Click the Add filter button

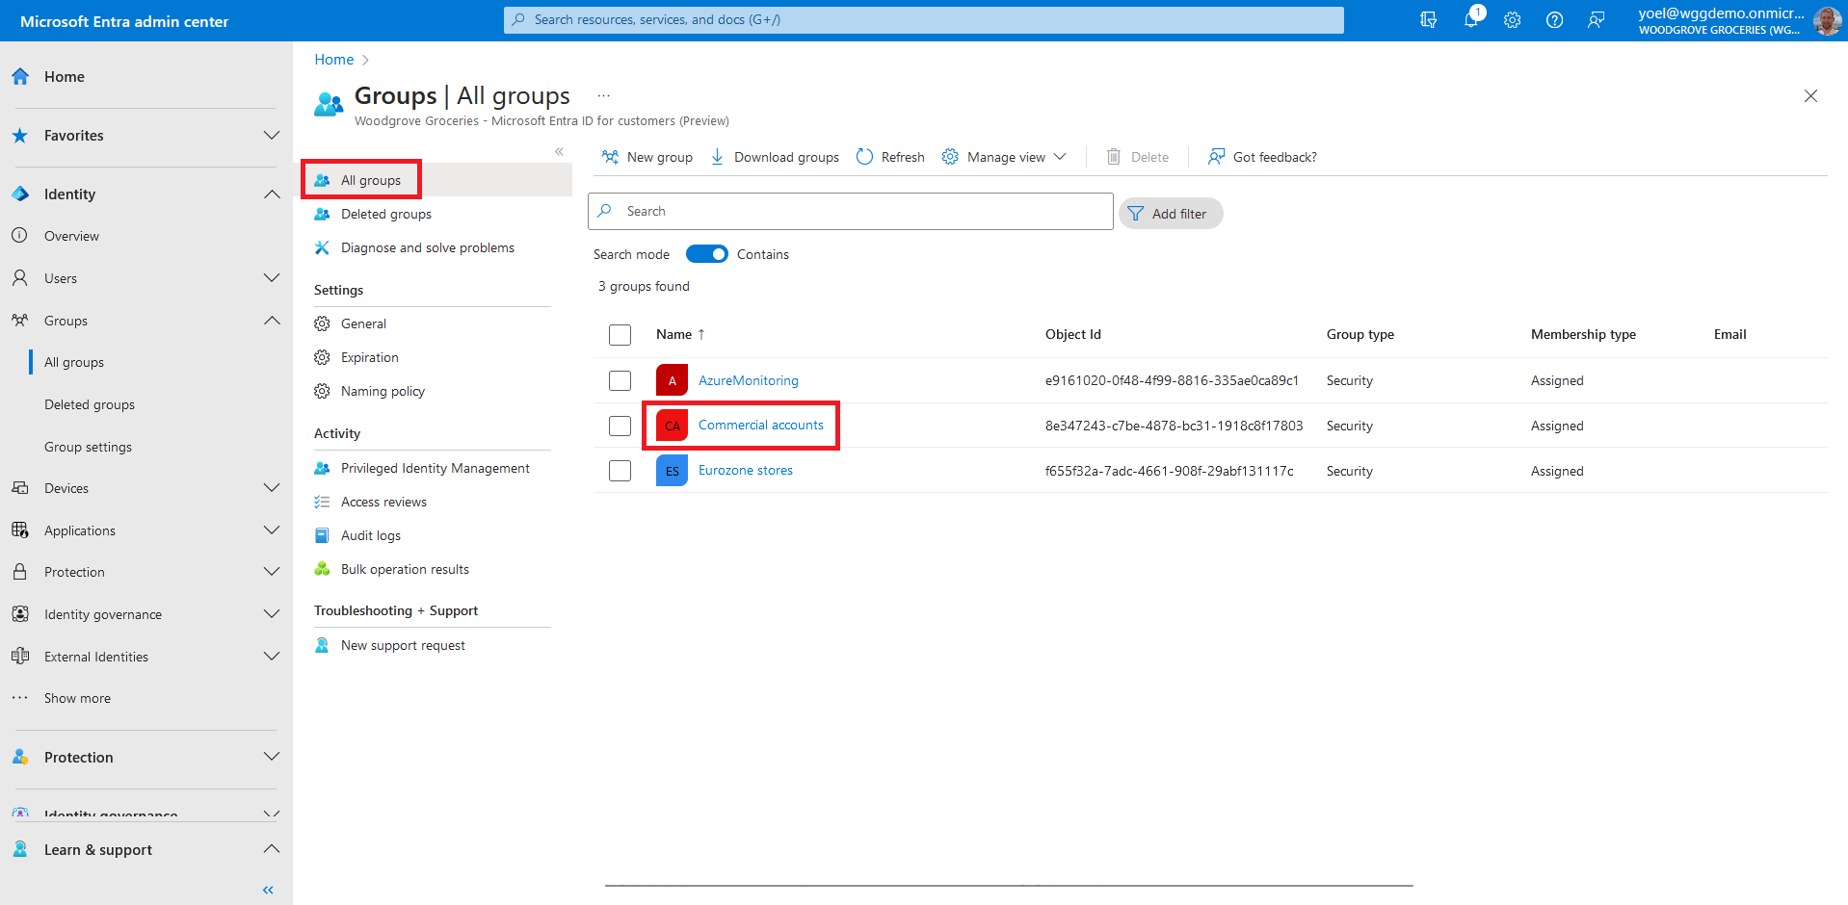tap(1170, 214)
